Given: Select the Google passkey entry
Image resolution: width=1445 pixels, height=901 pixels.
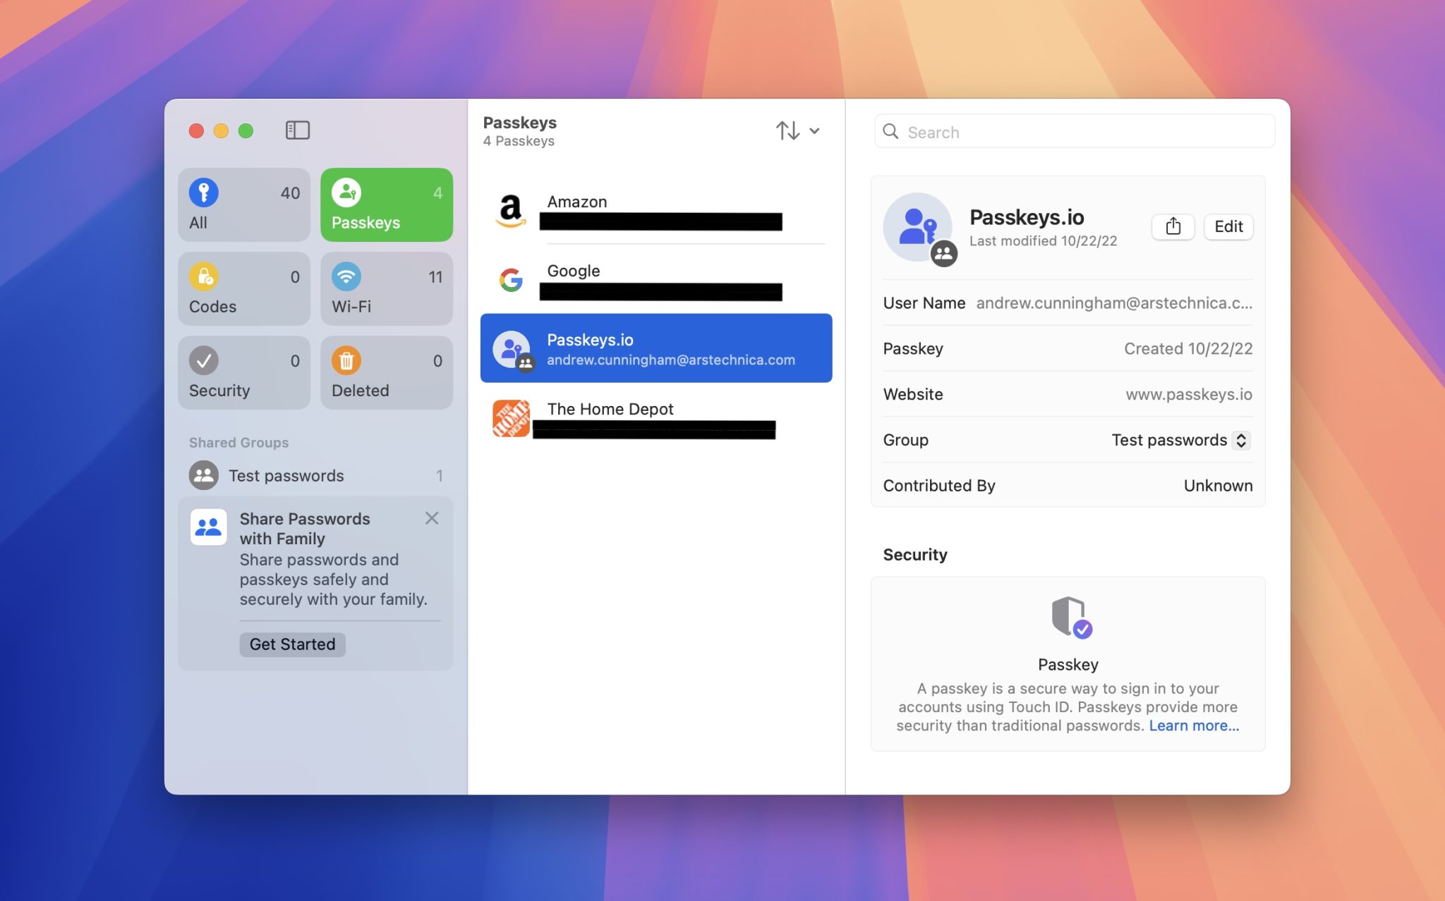Looking at the screenshot, I should pos(655,280).
